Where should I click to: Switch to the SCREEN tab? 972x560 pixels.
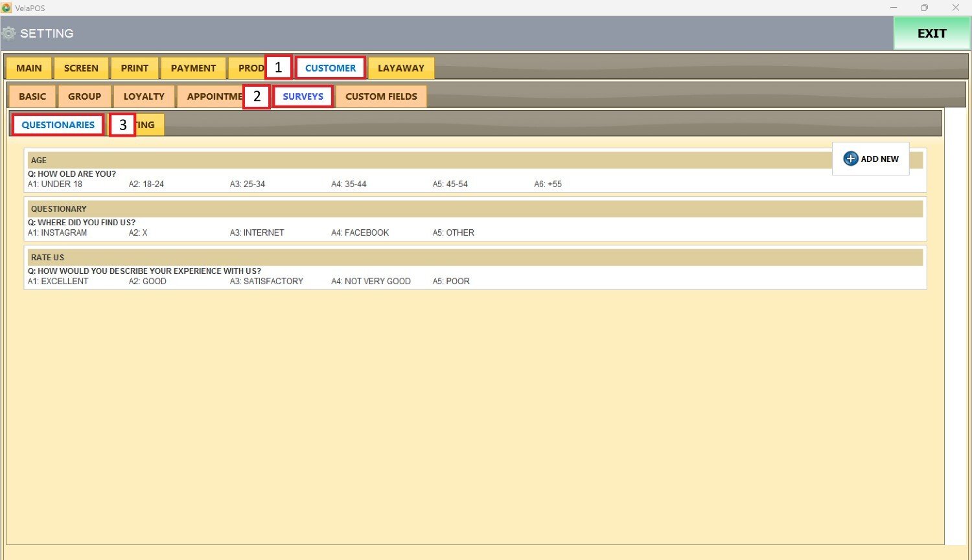(81, 68)
